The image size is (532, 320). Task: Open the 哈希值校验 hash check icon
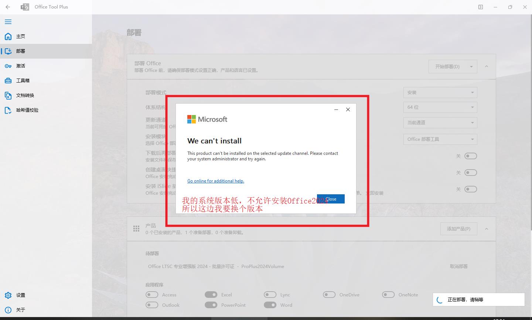(8, 110)
